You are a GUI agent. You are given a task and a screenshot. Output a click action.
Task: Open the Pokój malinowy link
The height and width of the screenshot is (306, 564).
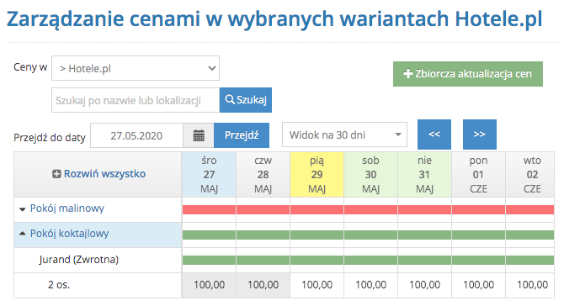[x=67, y=208]
